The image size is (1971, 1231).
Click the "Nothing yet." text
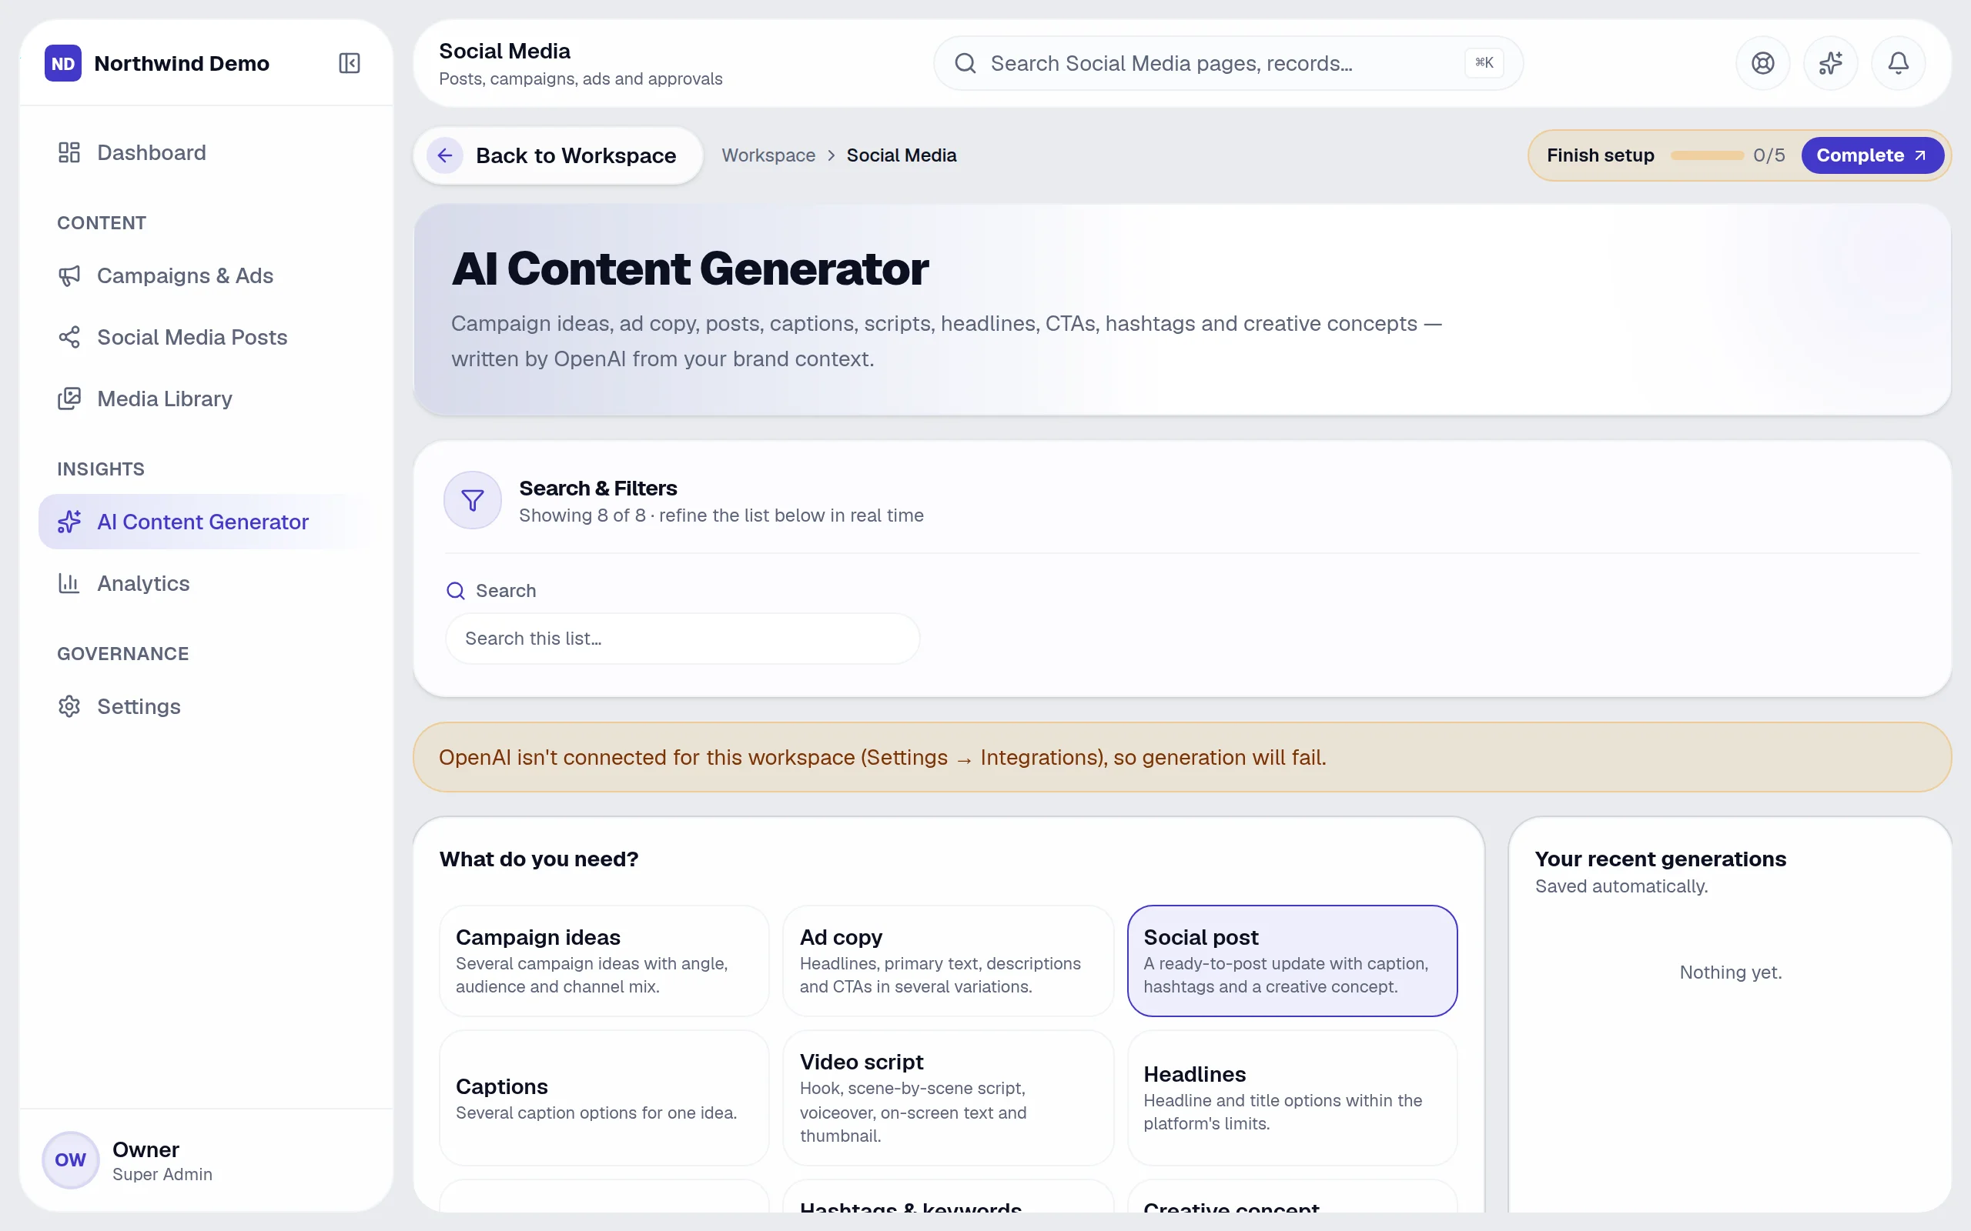1730,972
